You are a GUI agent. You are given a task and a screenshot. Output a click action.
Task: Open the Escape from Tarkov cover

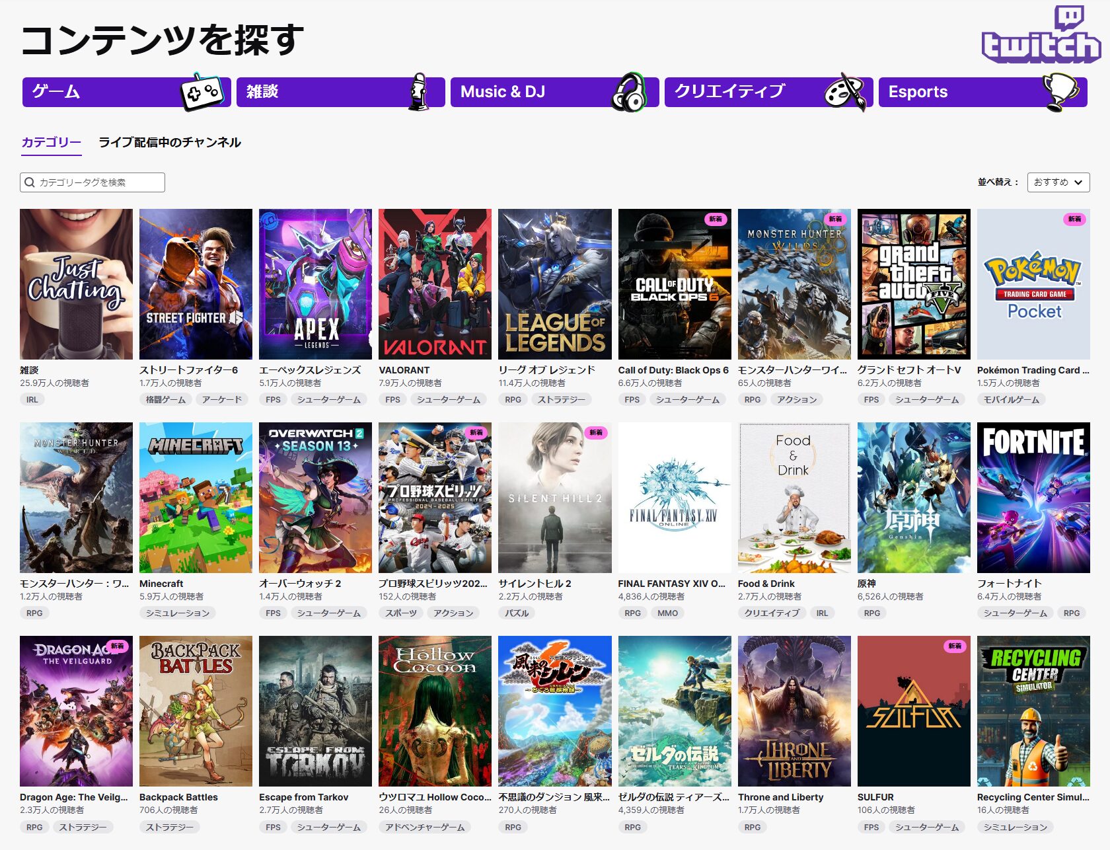click(x=315, y=711)
